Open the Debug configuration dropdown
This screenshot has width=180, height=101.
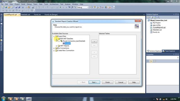88,7
